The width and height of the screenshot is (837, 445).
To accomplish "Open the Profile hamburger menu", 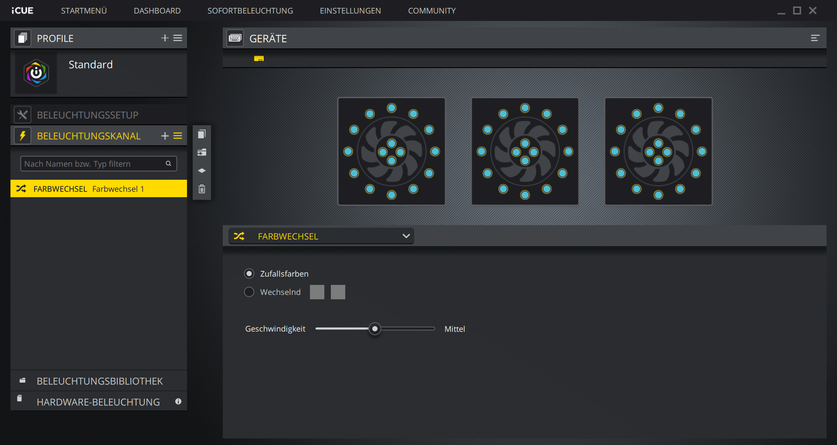I will pyautogui.click(x=178, y=38).
